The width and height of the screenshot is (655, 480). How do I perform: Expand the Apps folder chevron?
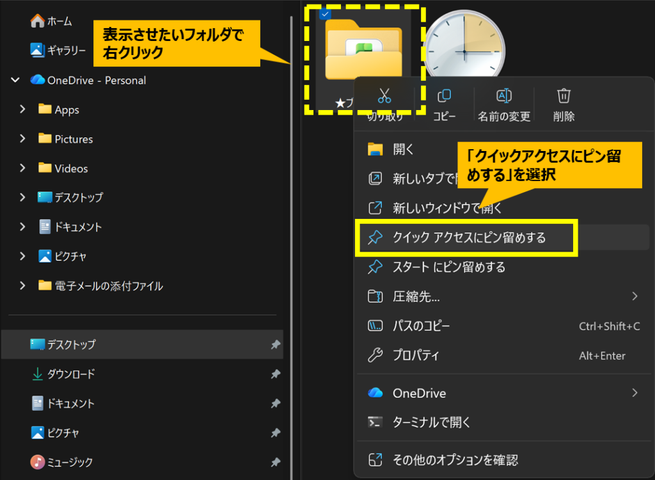click(x=22, y=109)
